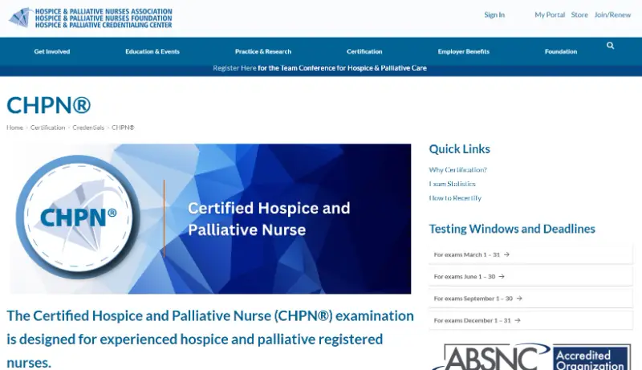Click the Sign In link
The image size is (642, 370).
494,14
